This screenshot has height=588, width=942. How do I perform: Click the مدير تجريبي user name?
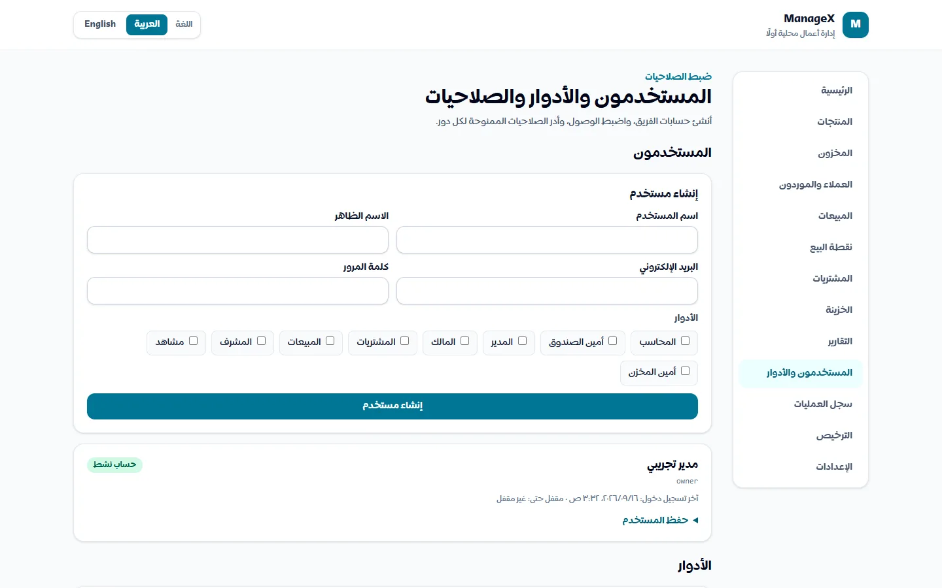[672, 465]
